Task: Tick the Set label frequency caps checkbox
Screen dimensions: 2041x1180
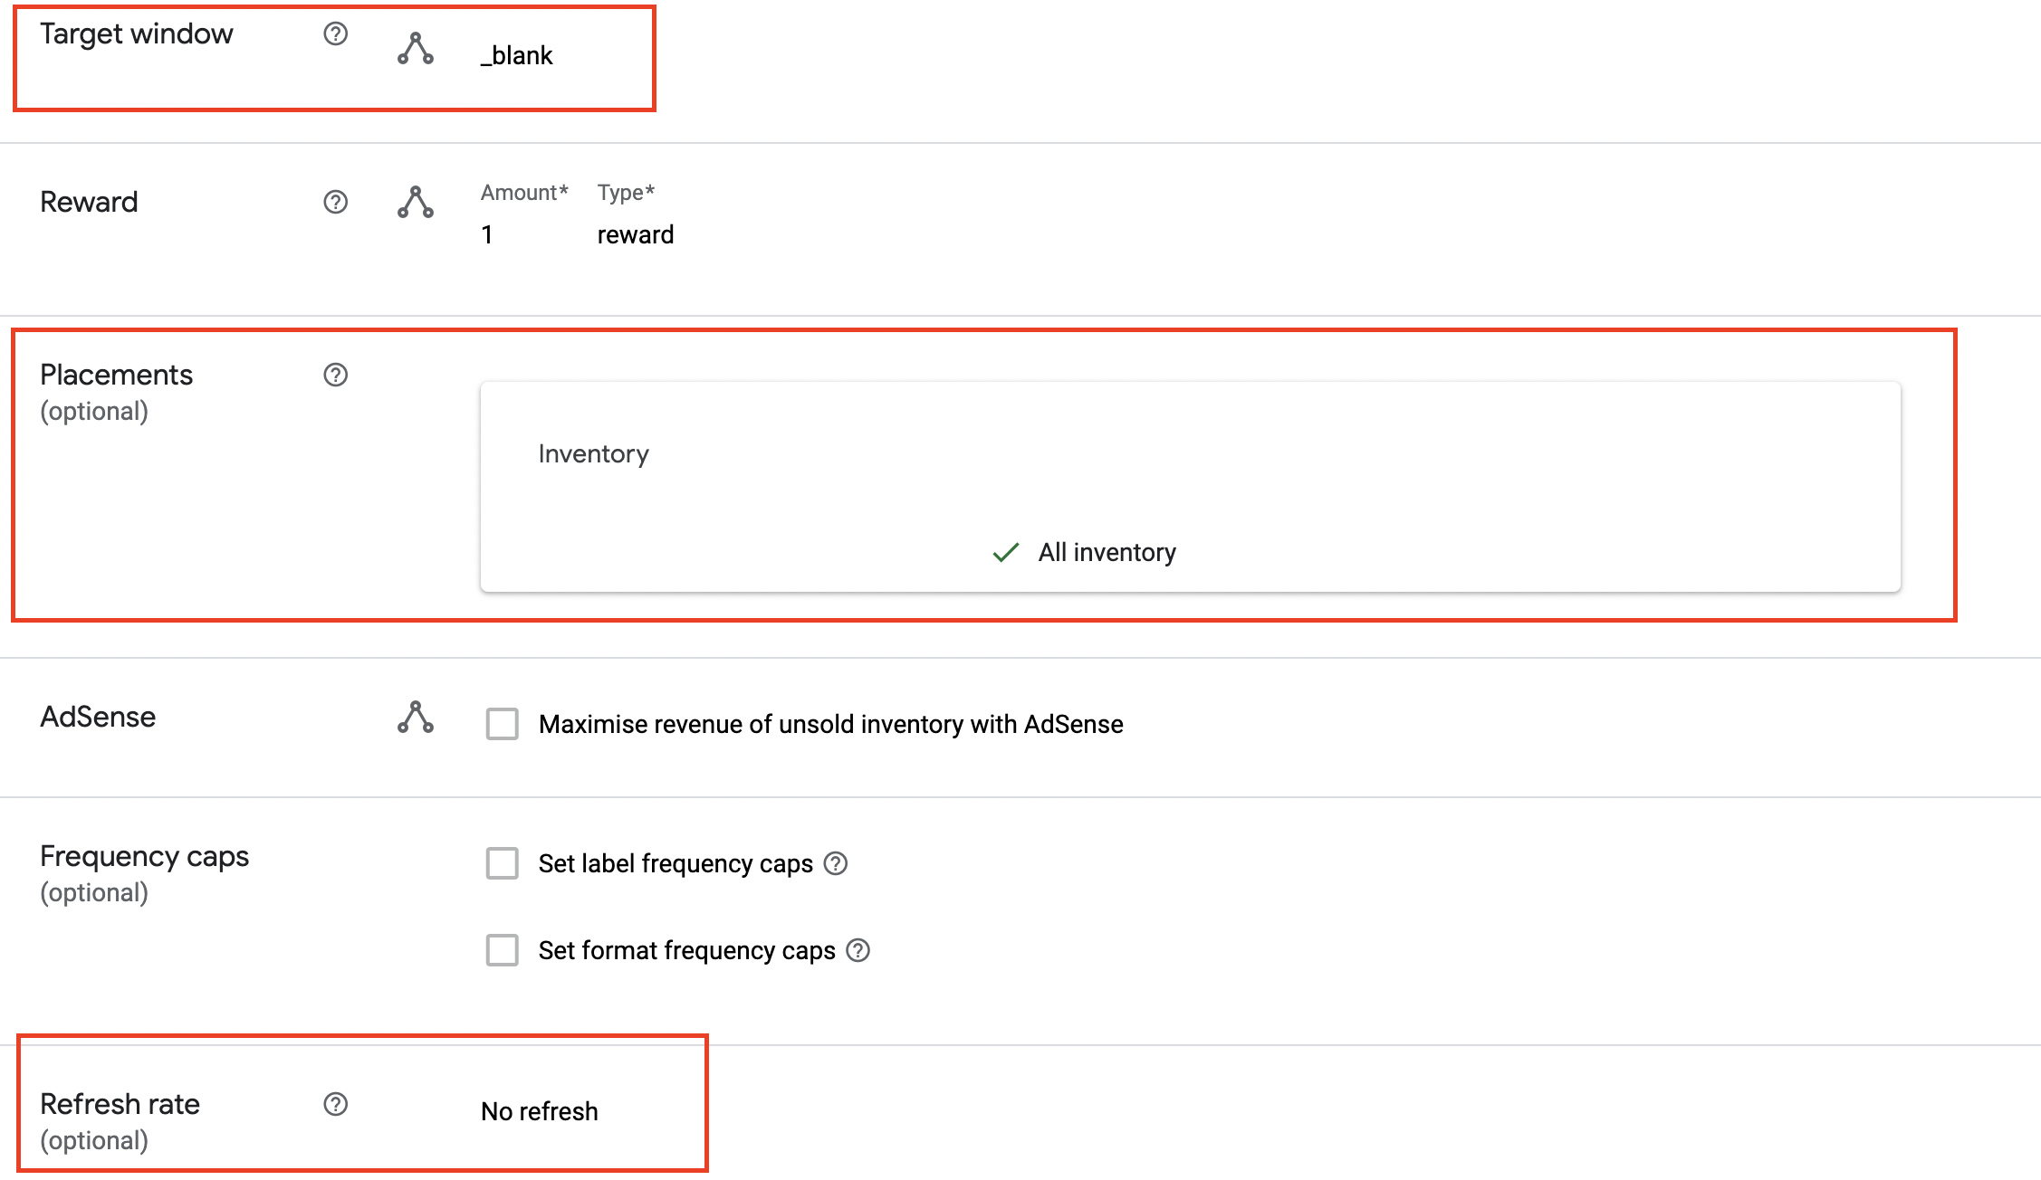Action: click(x=503, y=864)
